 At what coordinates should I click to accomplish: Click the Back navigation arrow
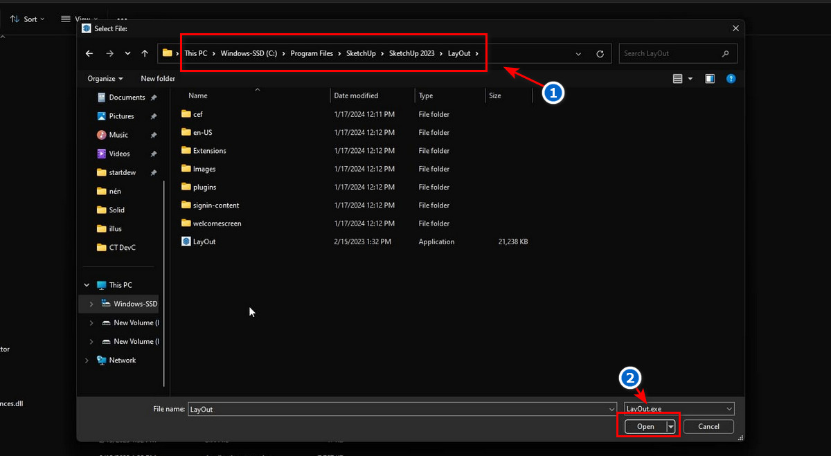pyautogui.click(x=89, y=53)
